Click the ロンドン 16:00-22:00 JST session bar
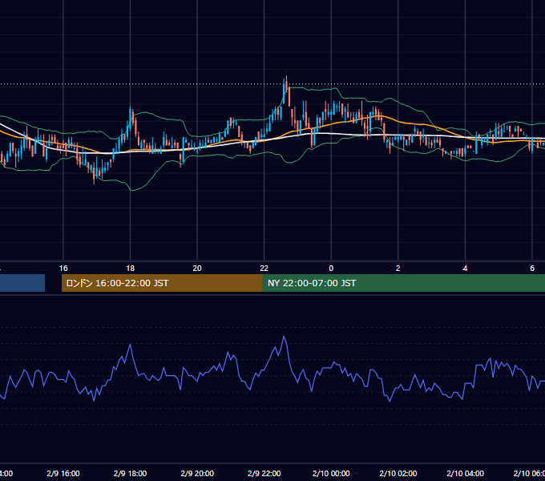Viewport: 545px width, 481px height. [162, 283]
